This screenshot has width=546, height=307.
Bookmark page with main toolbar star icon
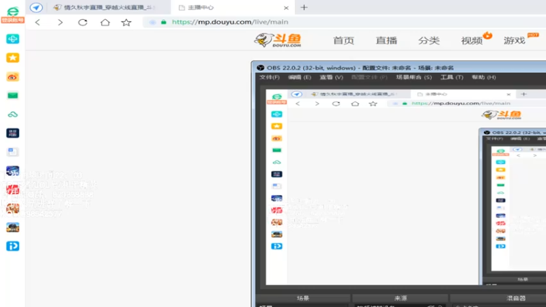(126, 23)
